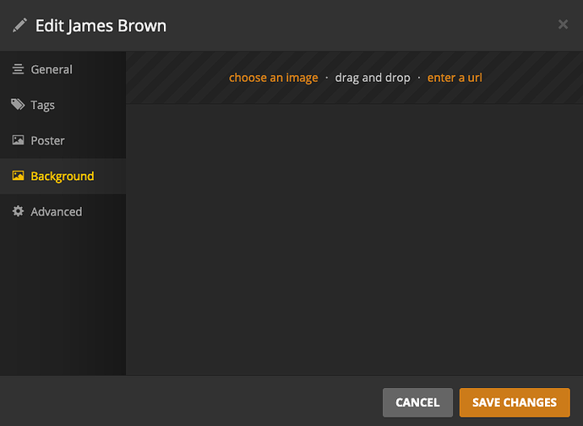Click the orange Save Changes button
The image size is (583, 426).
[x=515, y=402]
